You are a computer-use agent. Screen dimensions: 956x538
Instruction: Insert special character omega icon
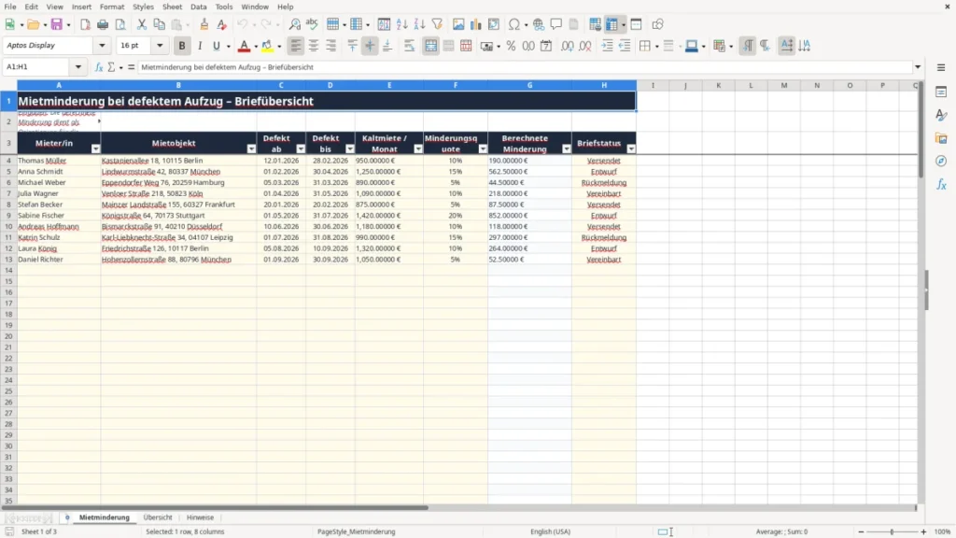tap(514, 24)
